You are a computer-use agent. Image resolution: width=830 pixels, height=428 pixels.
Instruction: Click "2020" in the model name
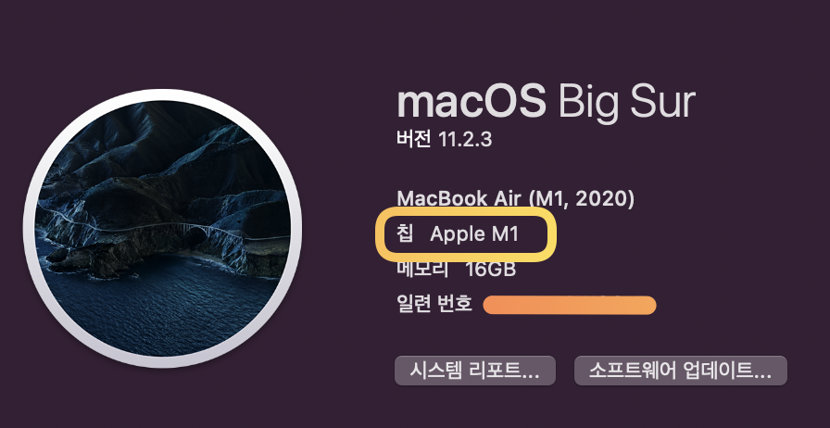point(603,198)
